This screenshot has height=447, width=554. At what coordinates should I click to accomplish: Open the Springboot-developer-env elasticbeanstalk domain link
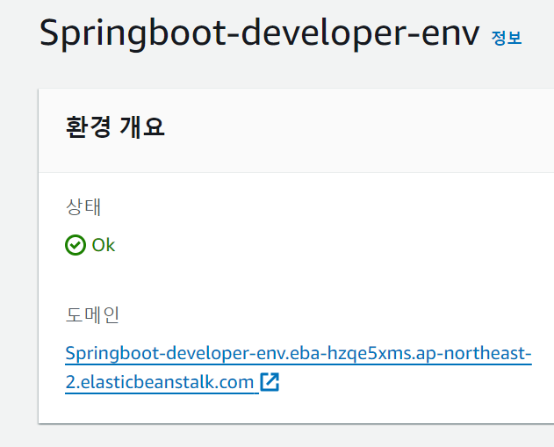coord(299,367)
